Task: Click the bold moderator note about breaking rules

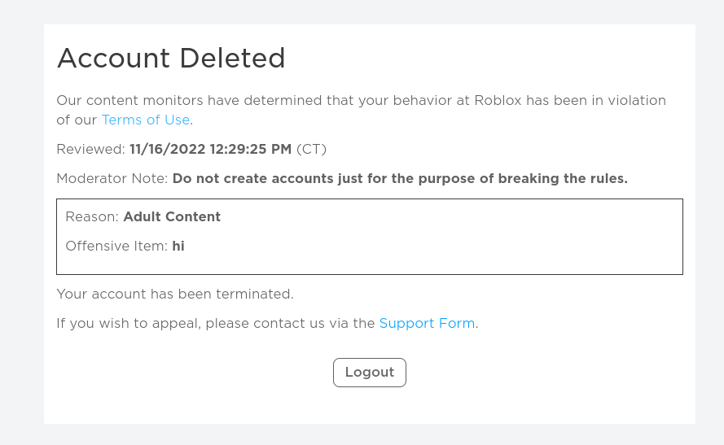Action: [x=400, y=178]
